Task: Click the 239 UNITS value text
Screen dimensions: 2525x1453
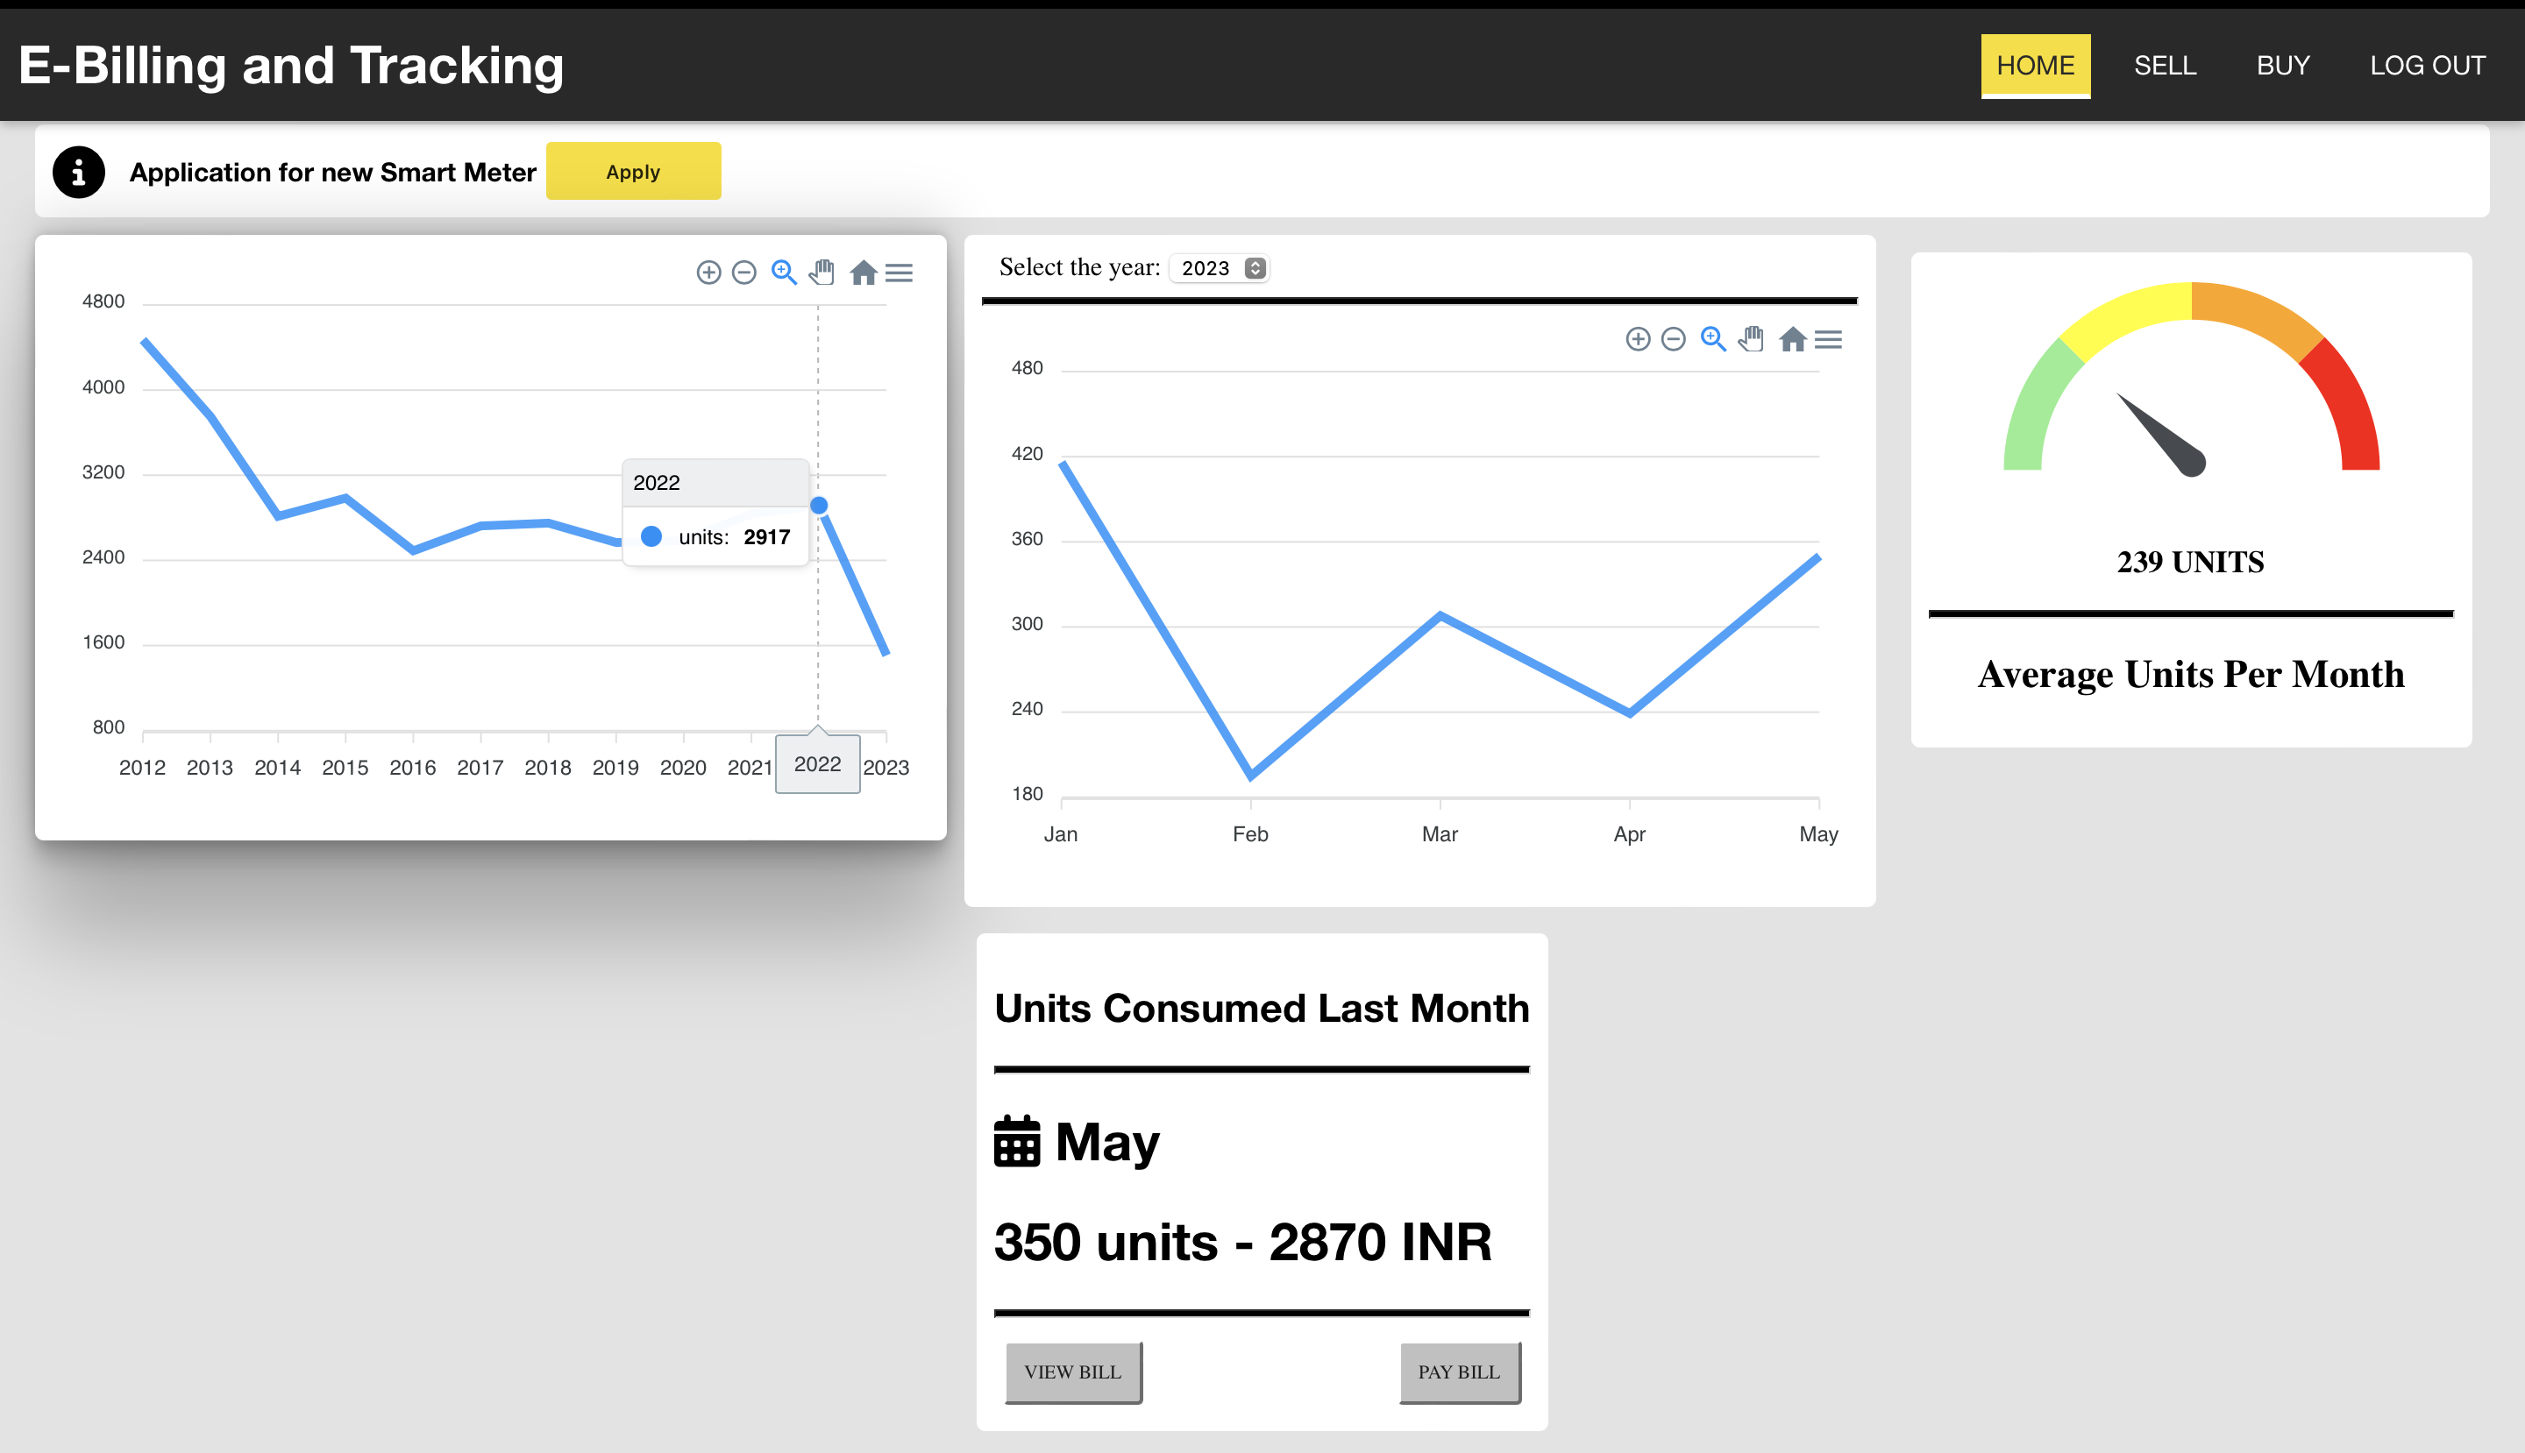Action: (x=2191, y=563)
